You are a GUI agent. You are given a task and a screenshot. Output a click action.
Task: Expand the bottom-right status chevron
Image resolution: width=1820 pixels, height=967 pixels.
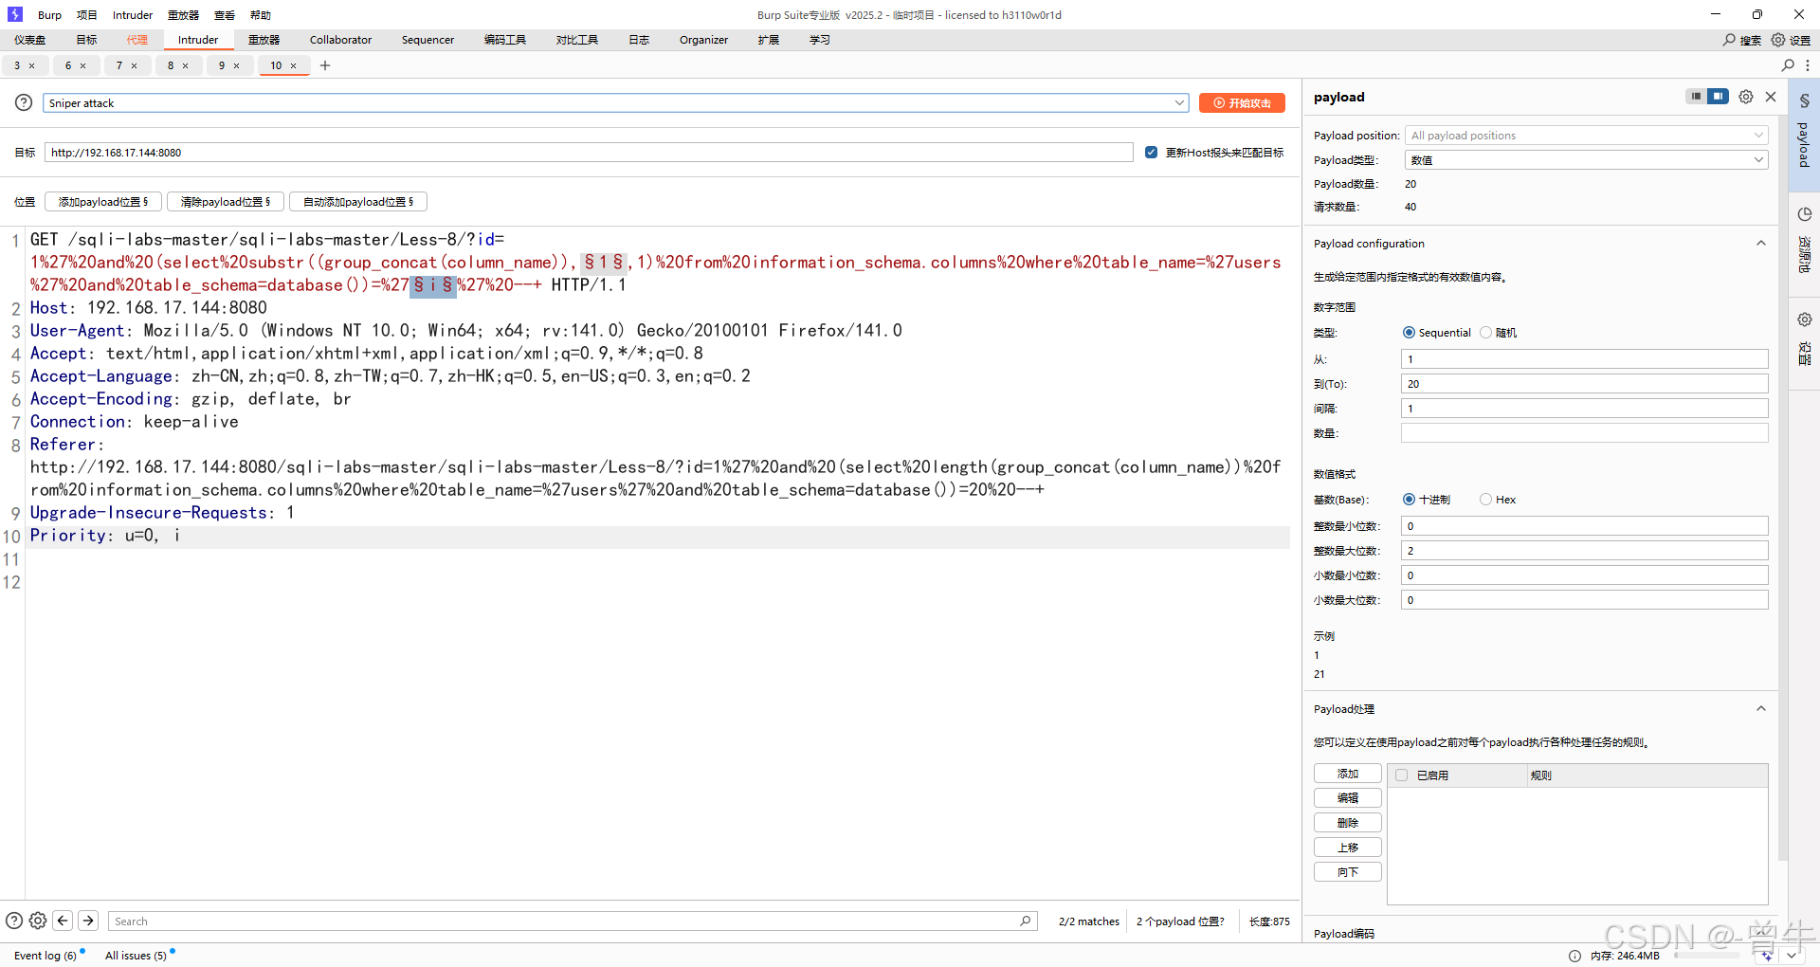click(1791, 956)
